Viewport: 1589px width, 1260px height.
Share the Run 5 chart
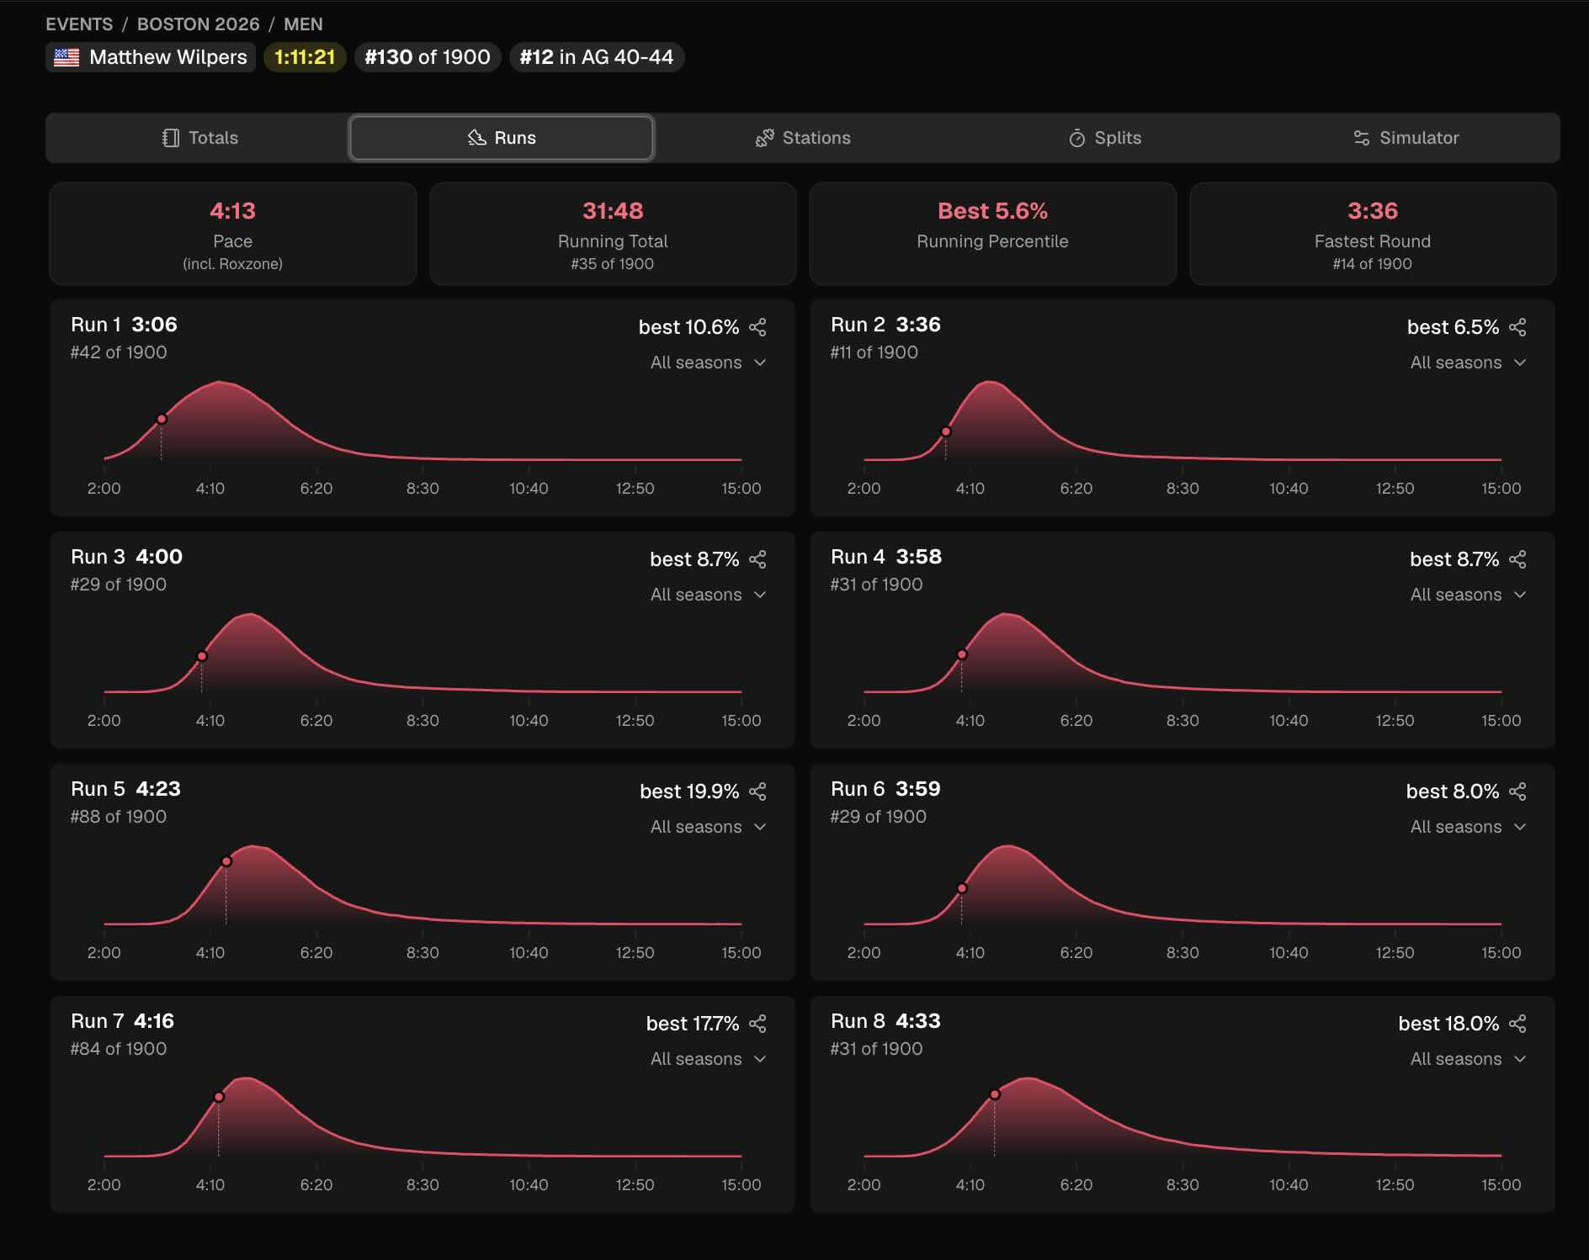pyautogui.click(x=757, y=791)
